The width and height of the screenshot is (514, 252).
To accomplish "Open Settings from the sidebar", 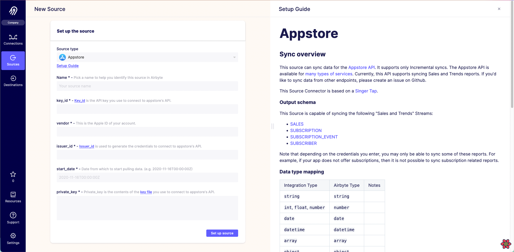I will point(13,238).
